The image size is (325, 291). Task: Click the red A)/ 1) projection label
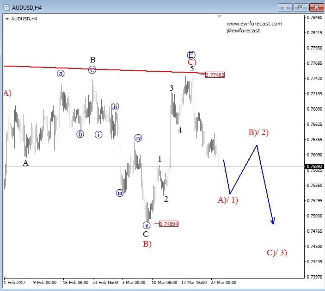pos(228,200)
